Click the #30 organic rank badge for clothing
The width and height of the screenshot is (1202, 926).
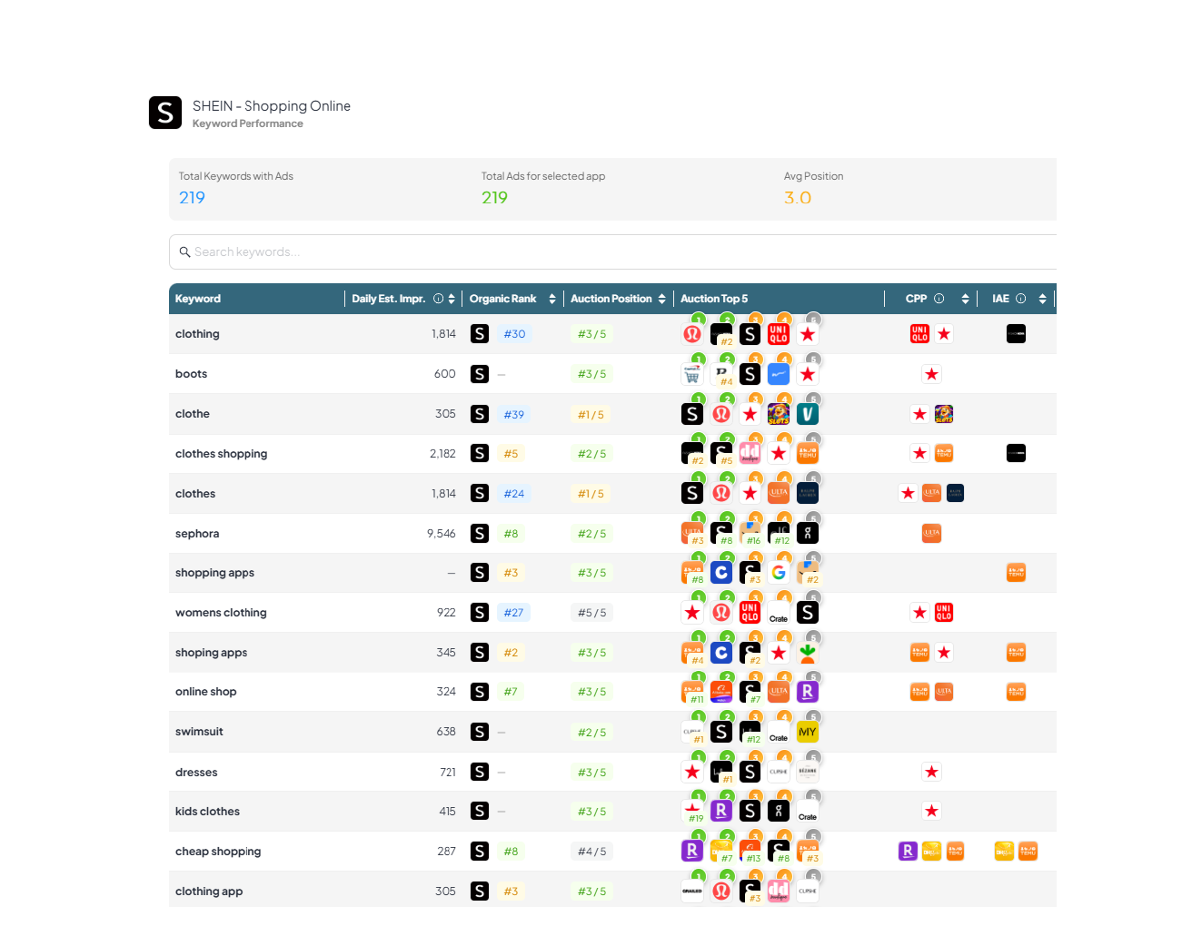click(x=514, y=334)
